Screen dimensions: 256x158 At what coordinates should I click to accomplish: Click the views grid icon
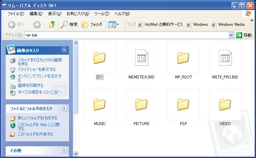pyautogui.click(x=112, y=25)
